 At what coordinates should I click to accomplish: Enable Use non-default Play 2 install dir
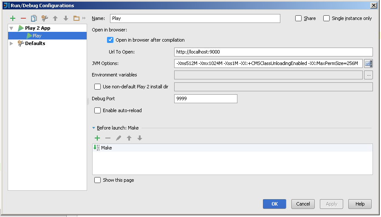click(97, 87)
